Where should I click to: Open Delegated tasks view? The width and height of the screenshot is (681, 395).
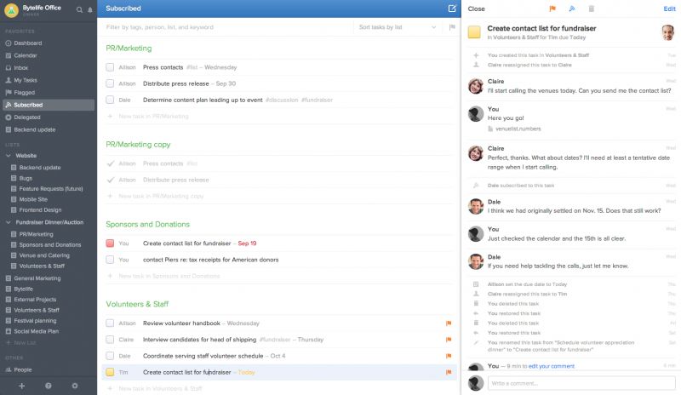point(27,117)
